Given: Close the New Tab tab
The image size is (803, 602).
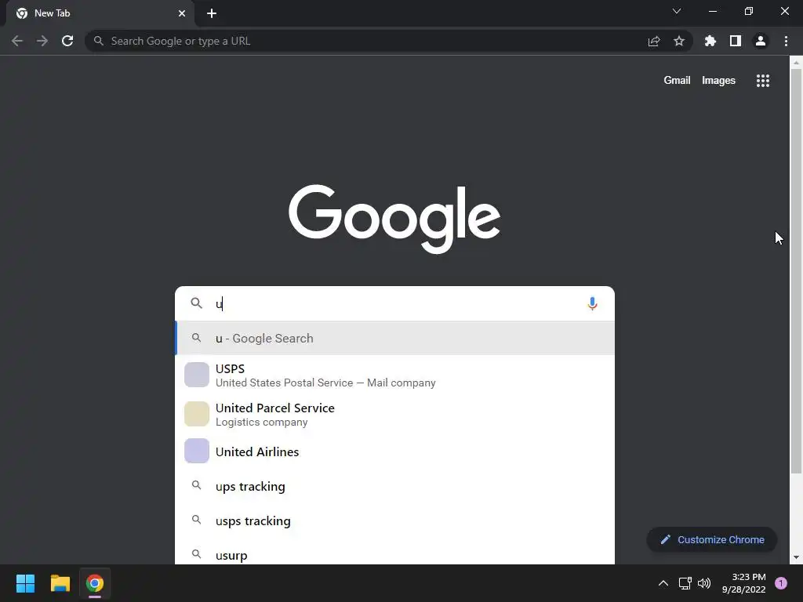Looking at the screenshot, I should tap(182, 13).
